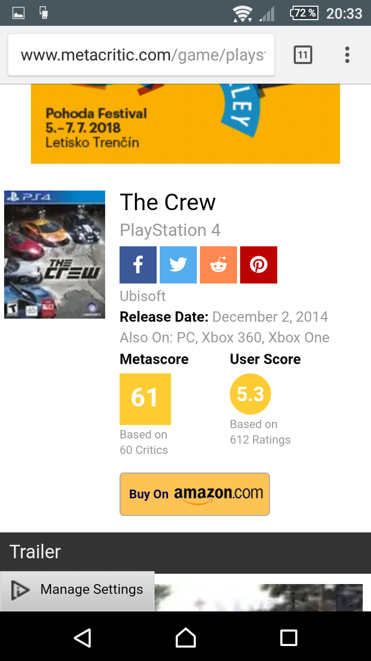This screenshot has height=661, width=371.
Task: Open Chrome three-dot overflow menu
Action: coord(347,55)
